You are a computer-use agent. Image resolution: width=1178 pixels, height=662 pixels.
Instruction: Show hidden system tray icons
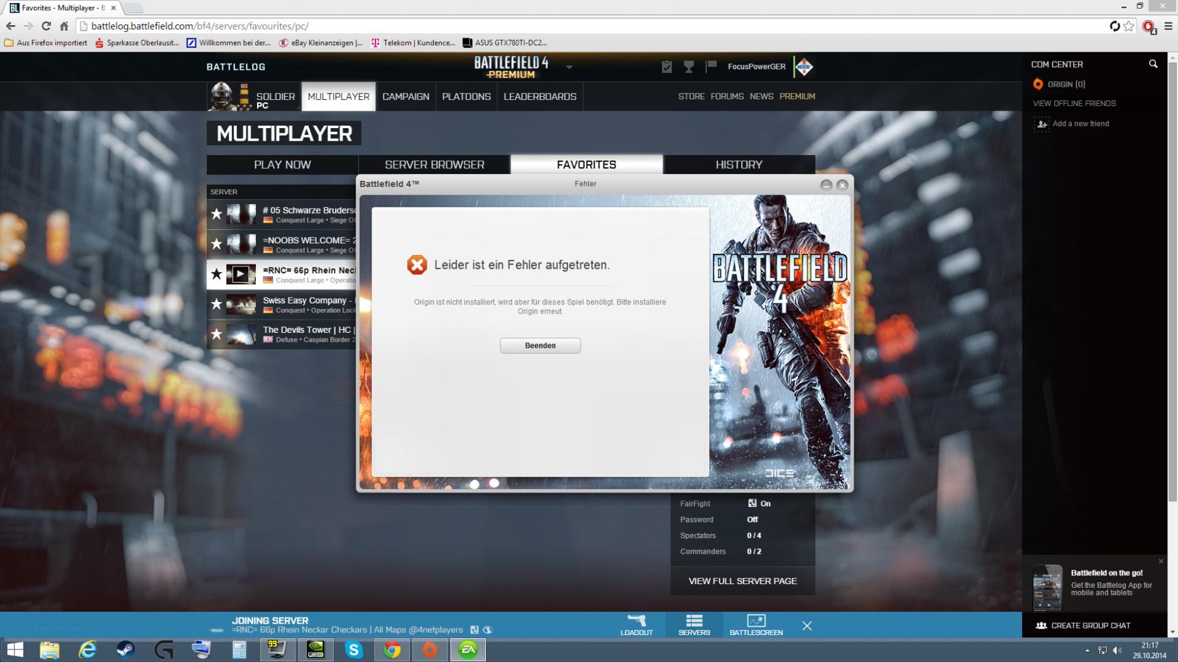pyautogui.click(x=1087, y=651)
